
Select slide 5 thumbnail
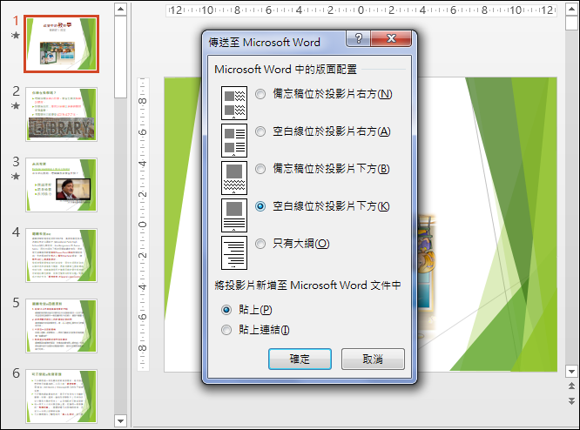pos(62,326)
